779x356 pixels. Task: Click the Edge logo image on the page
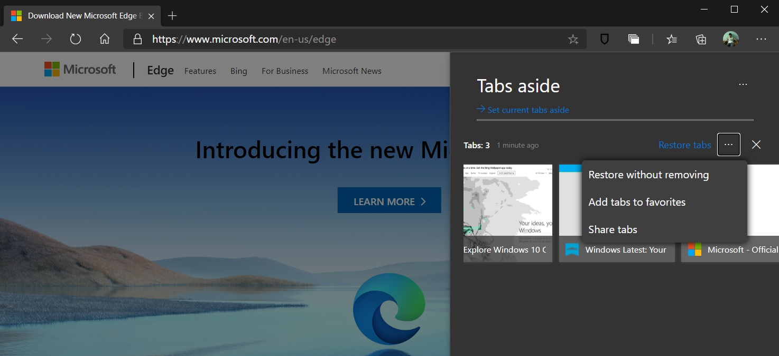tap(389, 309)
